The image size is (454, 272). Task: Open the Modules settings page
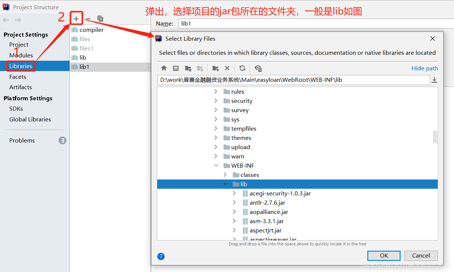coord(21,55)
